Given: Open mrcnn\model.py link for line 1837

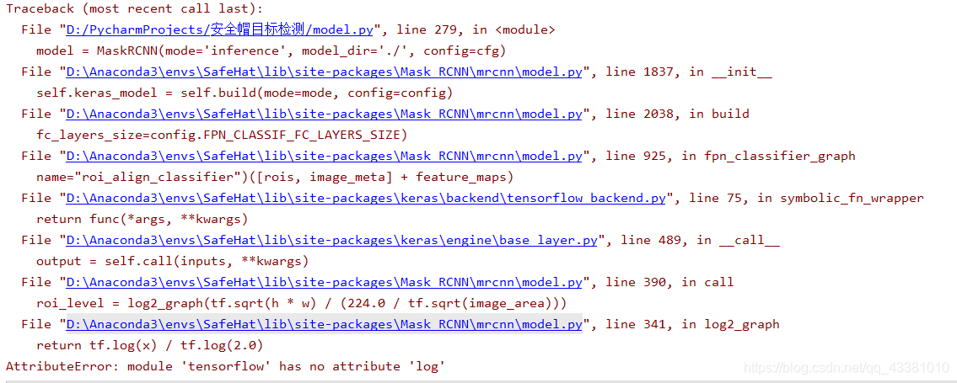Looking at the screenshot, I should click(x=324, y=72).
